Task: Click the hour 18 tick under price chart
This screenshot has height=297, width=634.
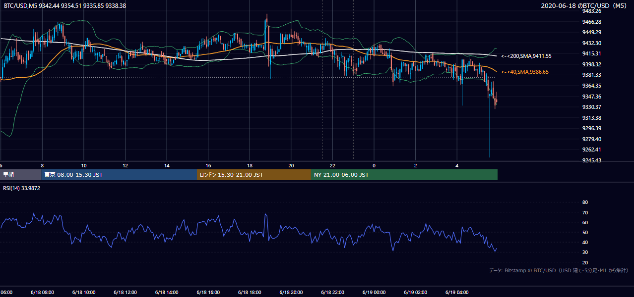Action: (x=250, y=165)
